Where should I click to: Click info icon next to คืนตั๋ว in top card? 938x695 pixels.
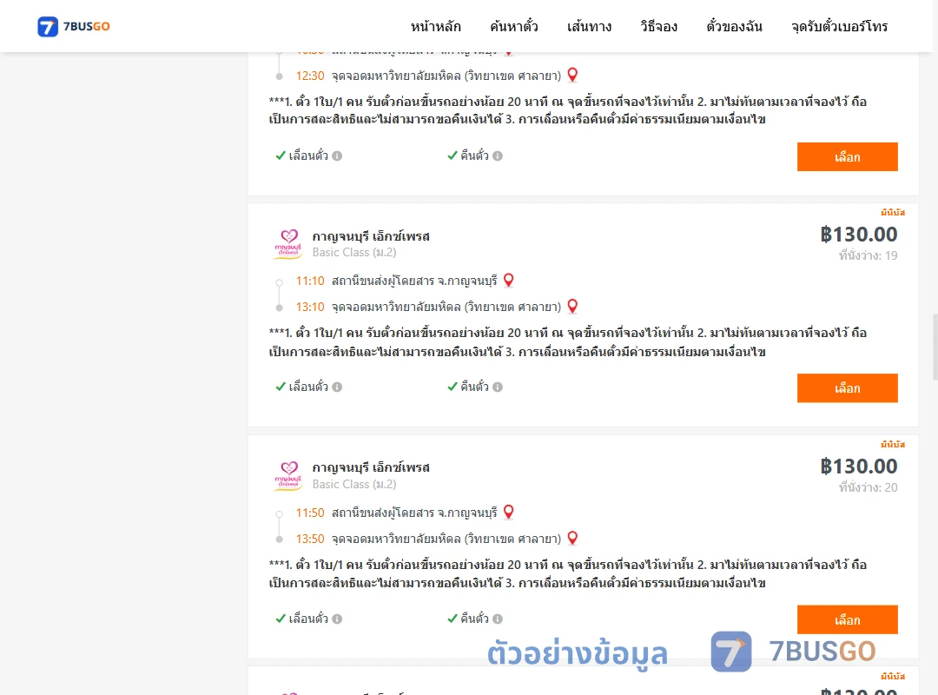click(498, 156)
